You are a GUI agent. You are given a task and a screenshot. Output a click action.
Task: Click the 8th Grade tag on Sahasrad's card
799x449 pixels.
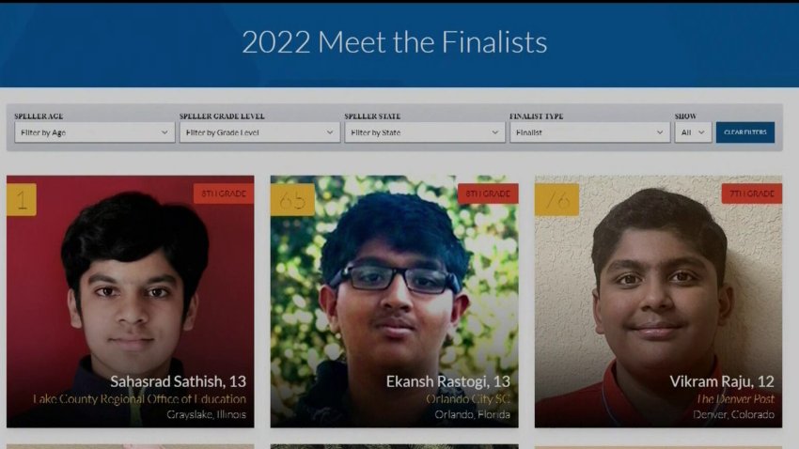tap(224, 194)
